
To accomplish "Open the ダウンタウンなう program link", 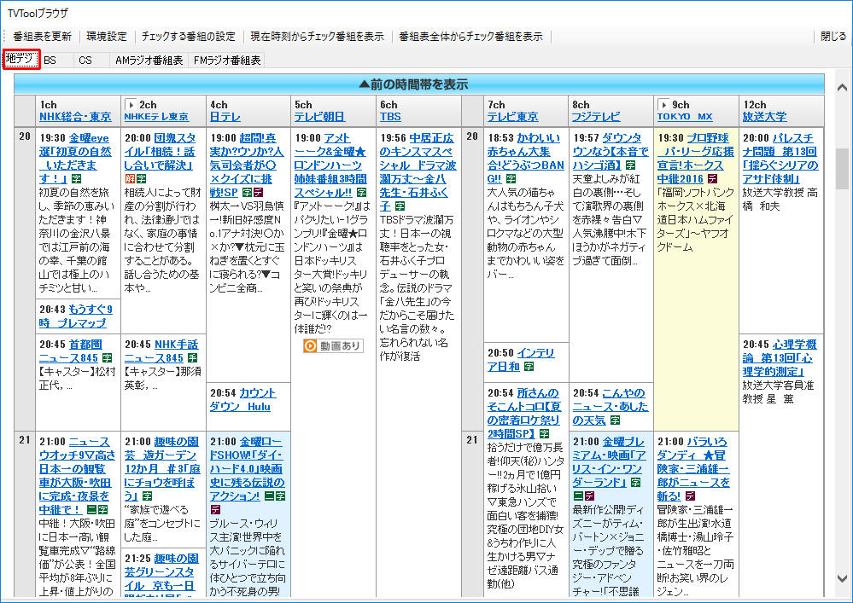I will tap(611, 152).
